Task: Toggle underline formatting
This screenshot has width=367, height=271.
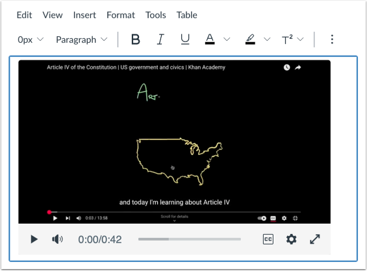Action: coord(185,40)
